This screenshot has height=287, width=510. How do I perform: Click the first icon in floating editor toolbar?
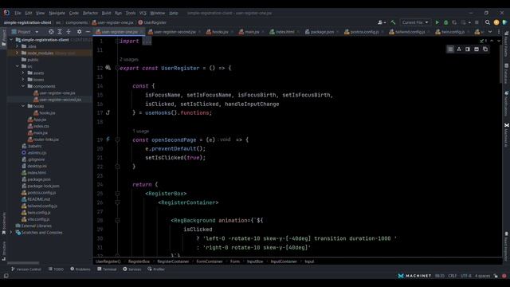tap(450, 49)
